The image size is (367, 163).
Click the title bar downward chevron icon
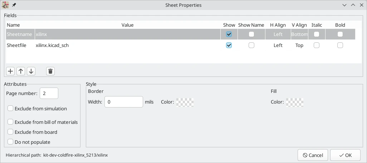344,5
